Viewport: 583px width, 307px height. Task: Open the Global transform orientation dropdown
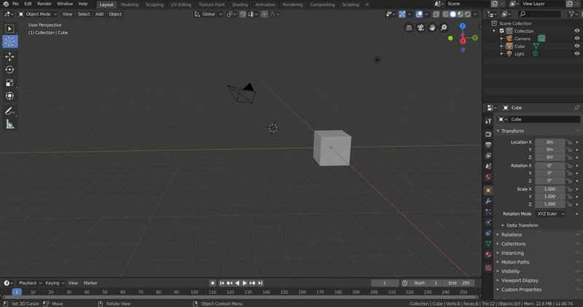pos(208,14)
